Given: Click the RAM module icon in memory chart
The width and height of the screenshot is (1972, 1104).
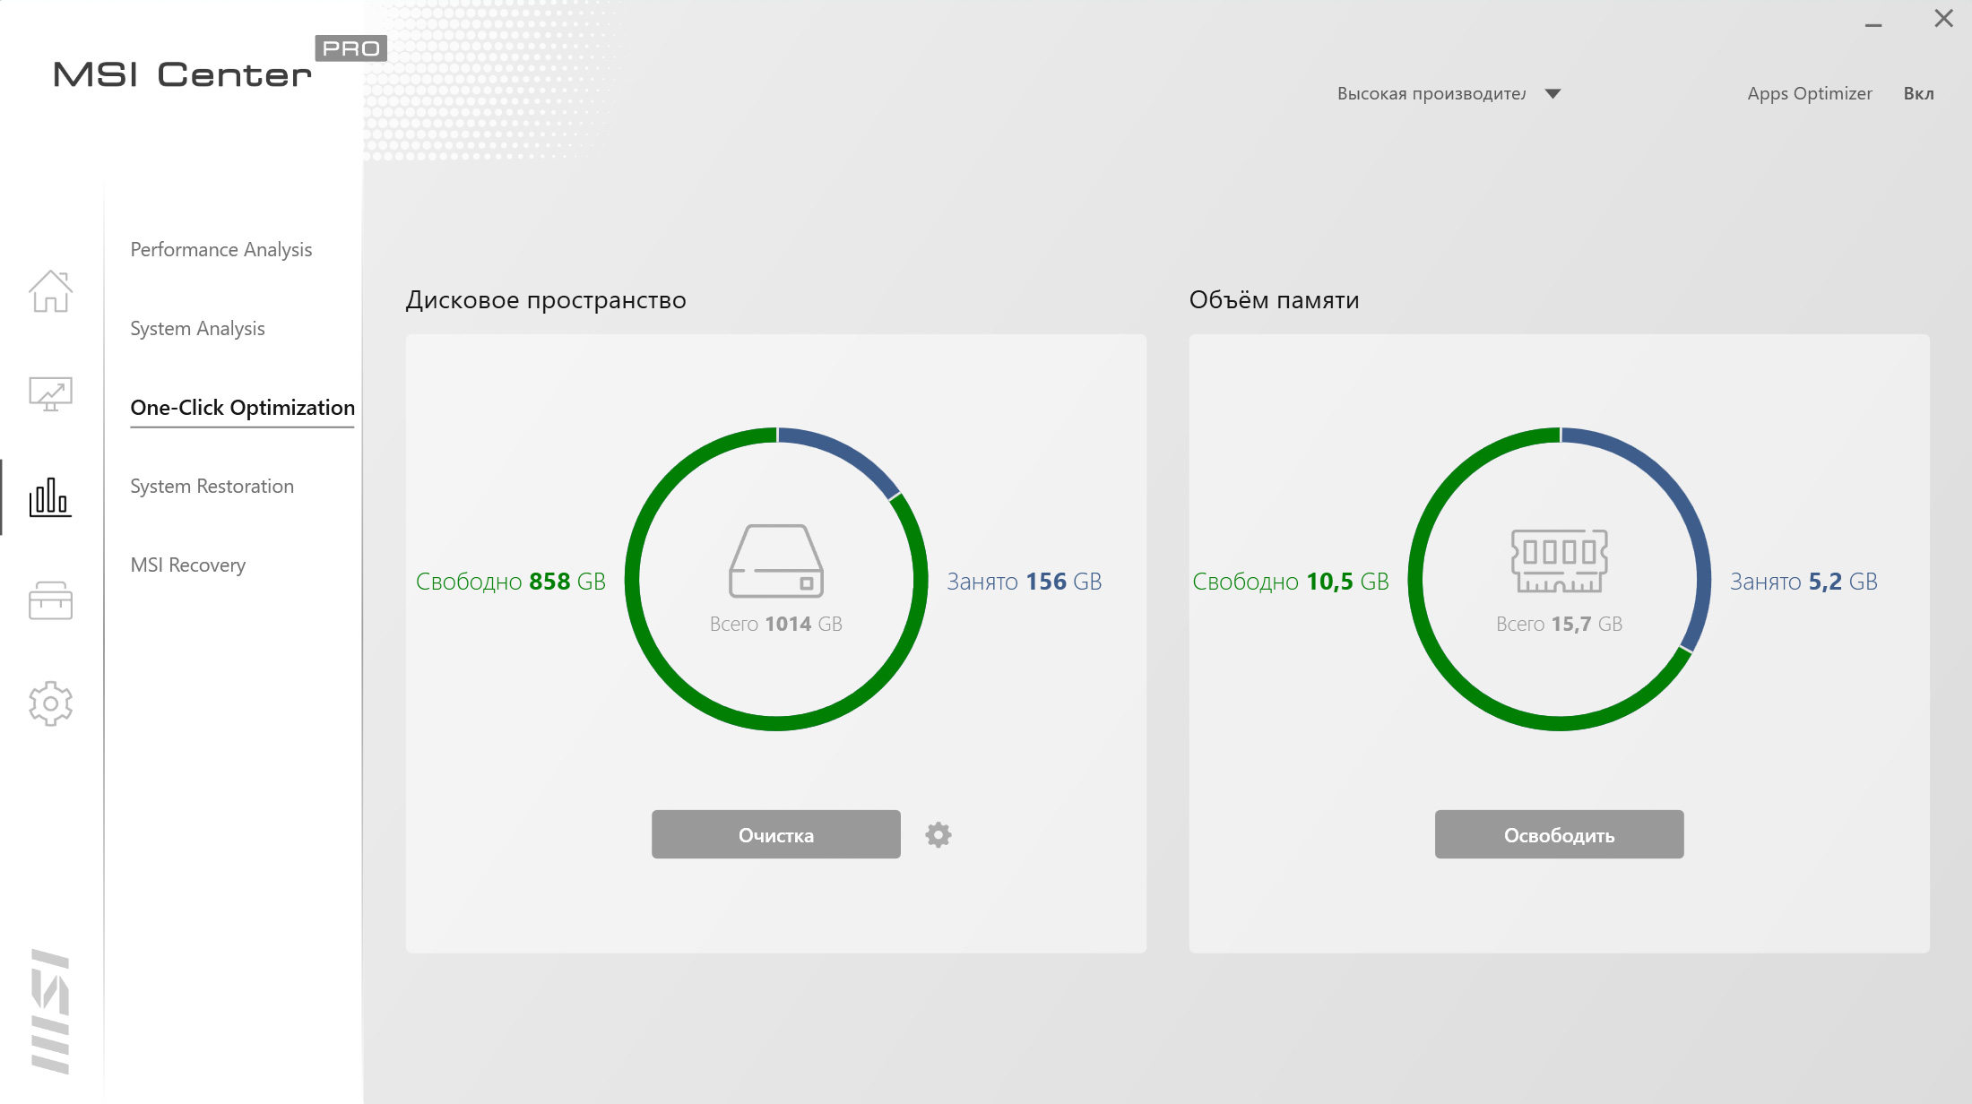Looking at the screenshot, I should pos(1560,561).
